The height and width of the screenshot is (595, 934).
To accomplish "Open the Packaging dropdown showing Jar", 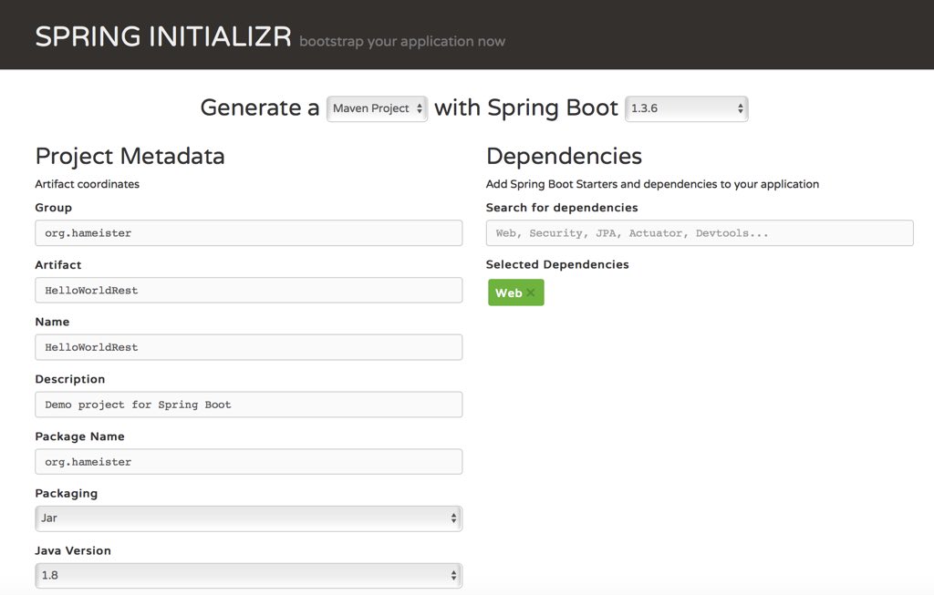I will coord(248,518).
